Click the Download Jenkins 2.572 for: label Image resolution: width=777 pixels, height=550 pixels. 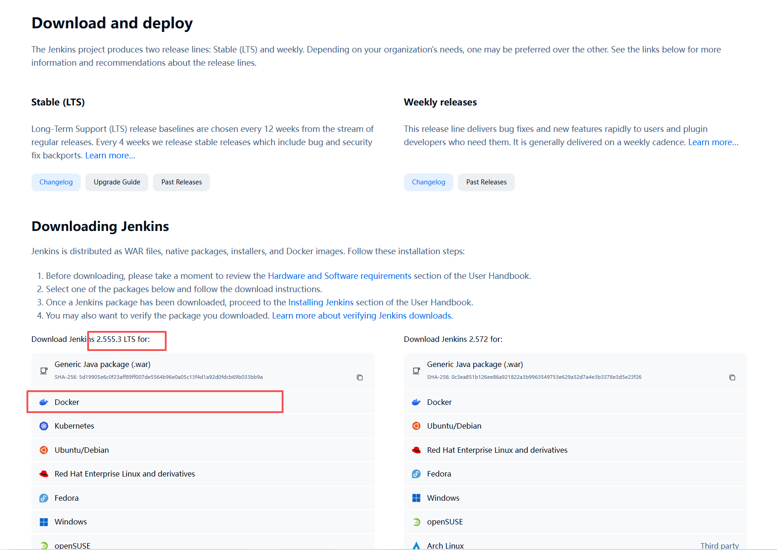pyautogui.click(x=453, y=339)
